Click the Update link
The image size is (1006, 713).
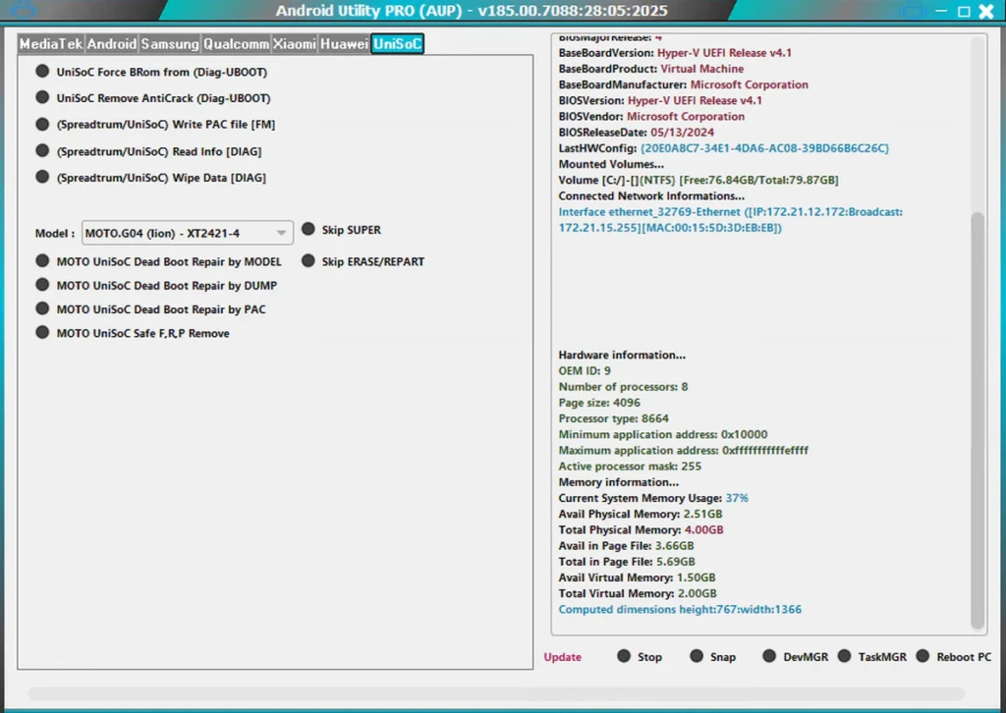pyautogui.click(x=563, y=657)
